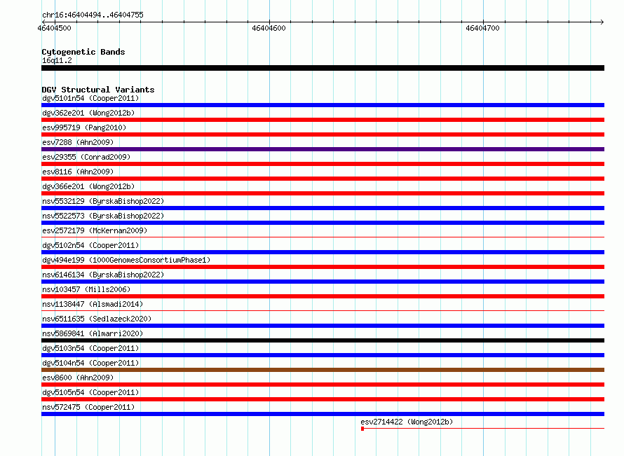This screenshot has width=624, height=456.
Task: Click the black 16q11.2 cytogenetic band bar
Action: [323, 68]
